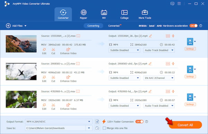Click metadata ID icon for 15553064 output
The height and width of the screenshot is (134, 208).
168,36
